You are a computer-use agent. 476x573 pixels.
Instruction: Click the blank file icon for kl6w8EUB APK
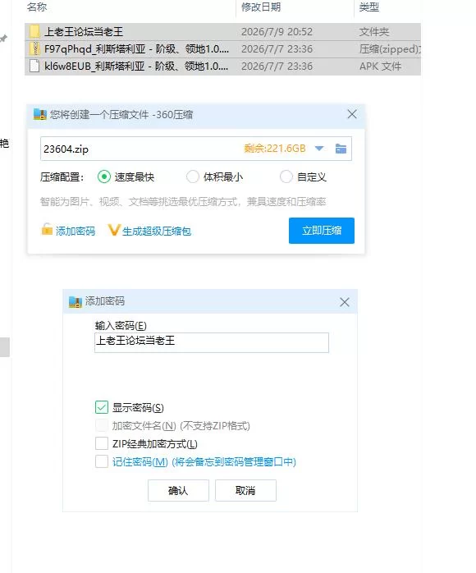tap(34, 66)
